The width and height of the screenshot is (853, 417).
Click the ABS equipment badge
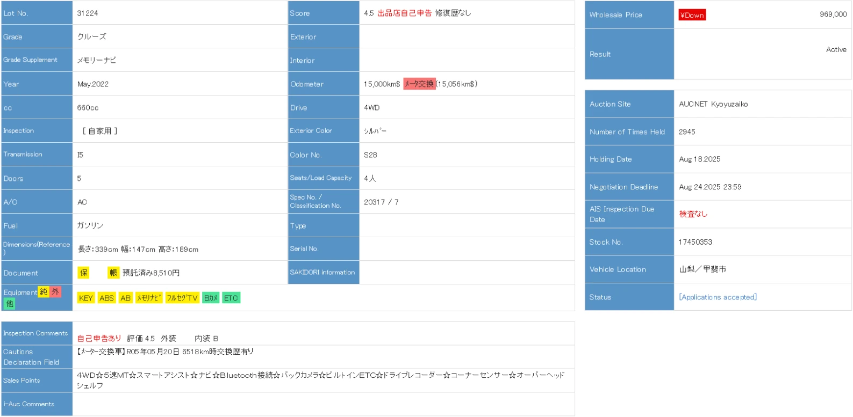[106, 298]
